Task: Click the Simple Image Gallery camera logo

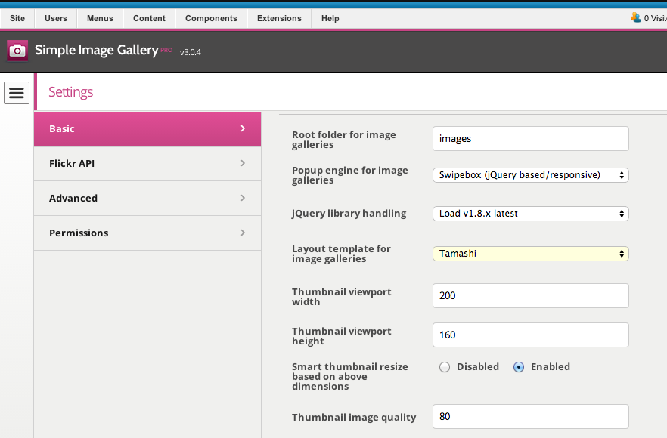Action: [17, 51]
